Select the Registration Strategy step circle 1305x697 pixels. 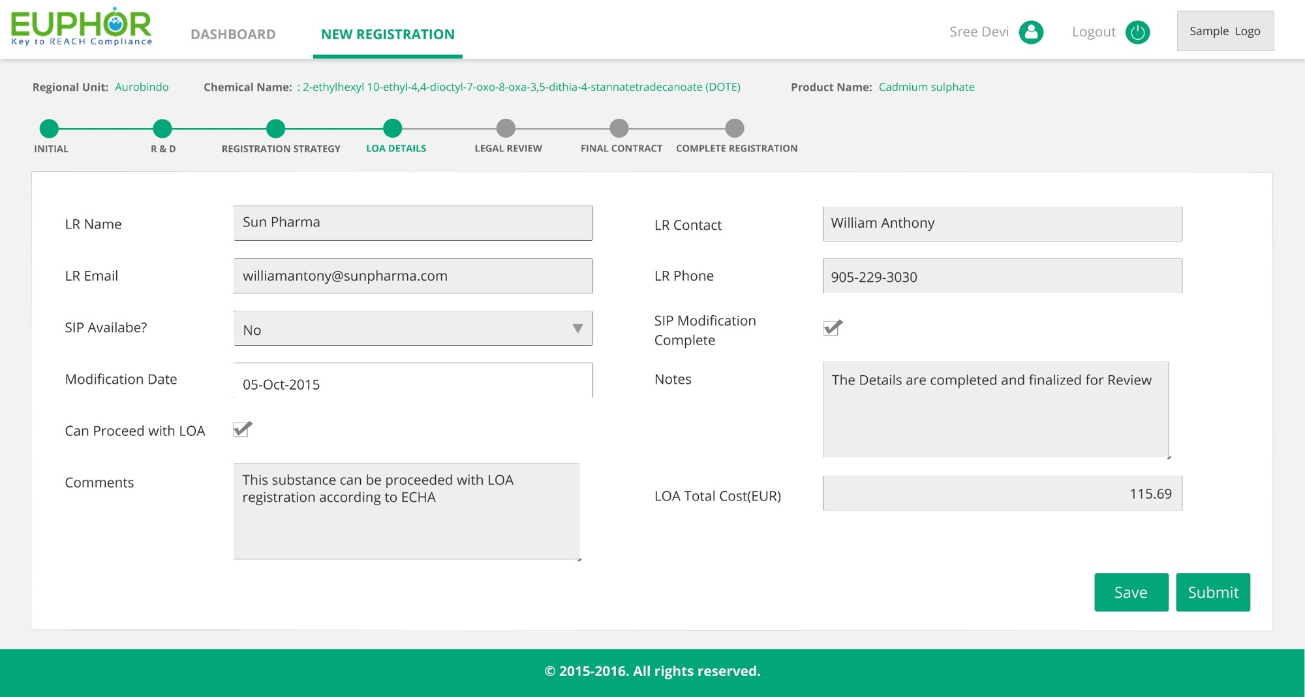coord(276,129)
